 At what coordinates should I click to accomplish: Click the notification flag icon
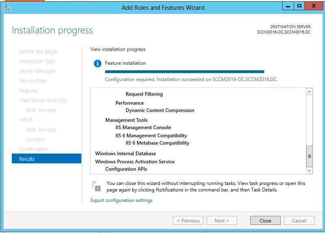(x=96, y=186)
